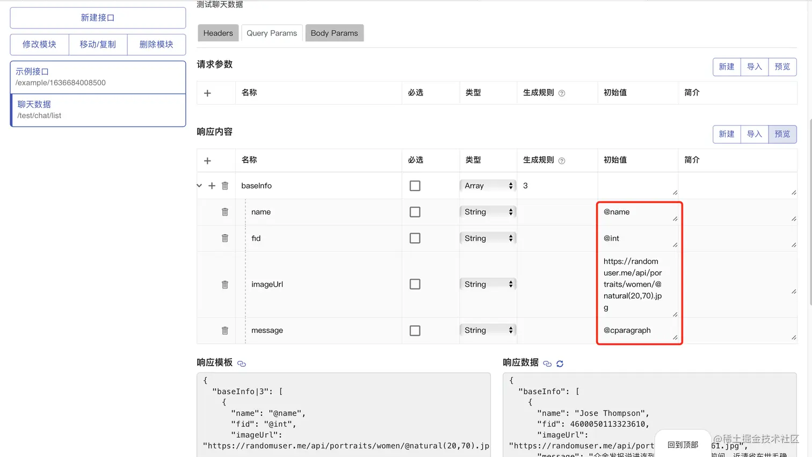Click link icon next to 响应数据
This screenshot has width=812, height=457.
547,364
